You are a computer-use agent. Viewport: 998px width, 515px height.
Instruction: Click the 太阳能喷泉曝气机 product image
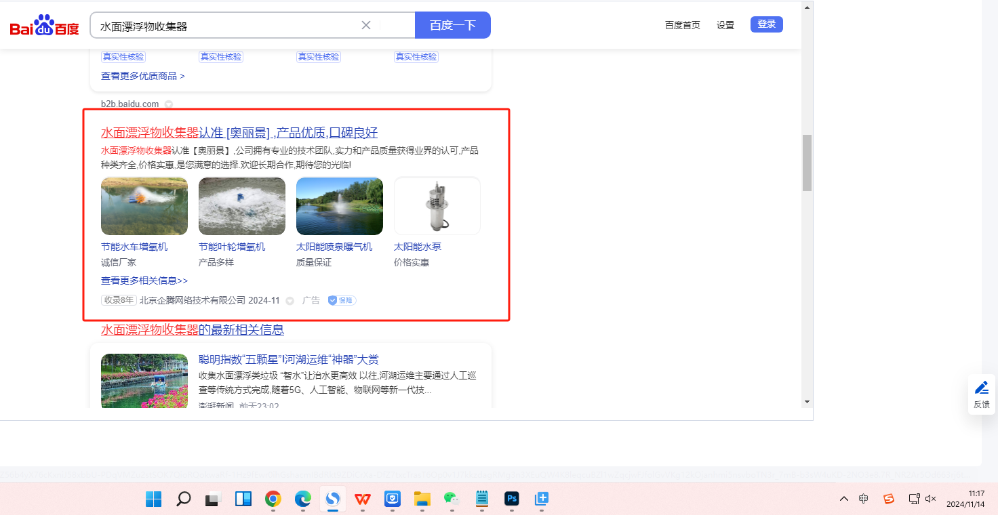click(340, 206)
